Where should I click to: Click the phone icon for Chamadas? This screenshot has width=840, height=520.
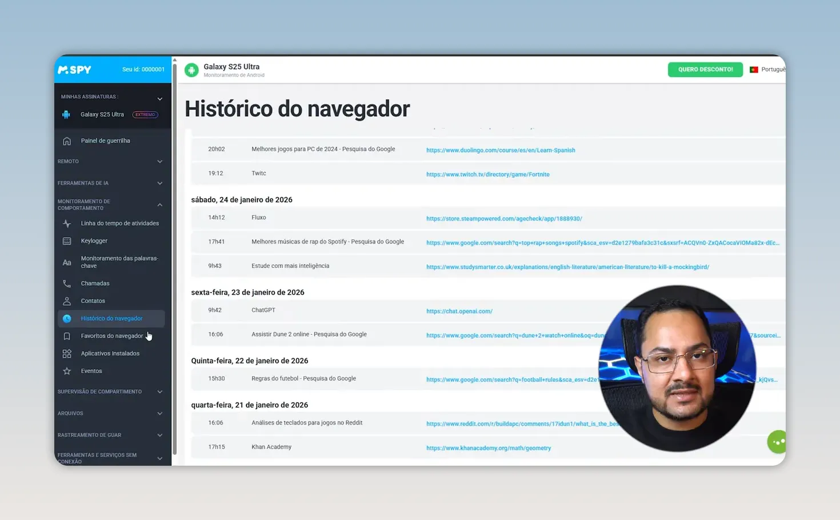(x=67, y=283)
